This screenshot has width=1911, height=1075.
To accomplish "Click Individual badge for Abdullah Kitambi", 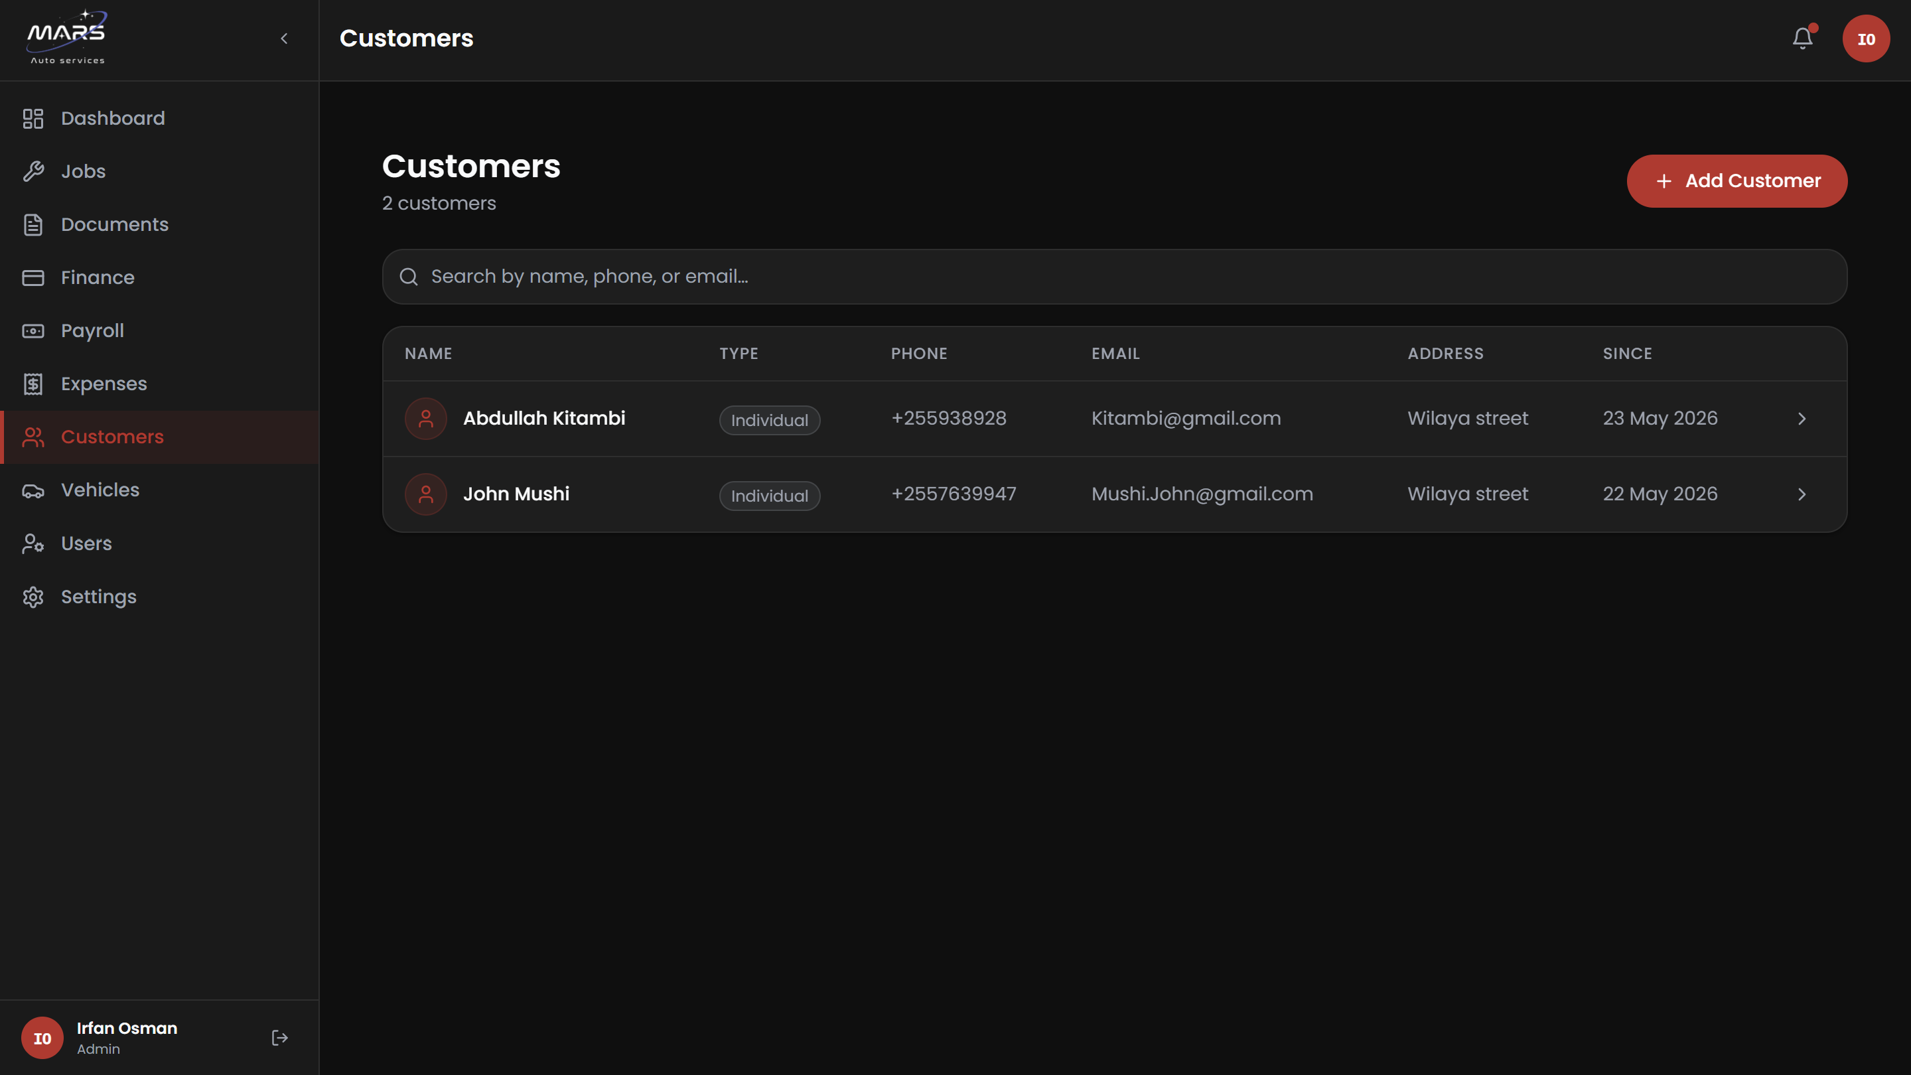I will (x=769, y=421).
